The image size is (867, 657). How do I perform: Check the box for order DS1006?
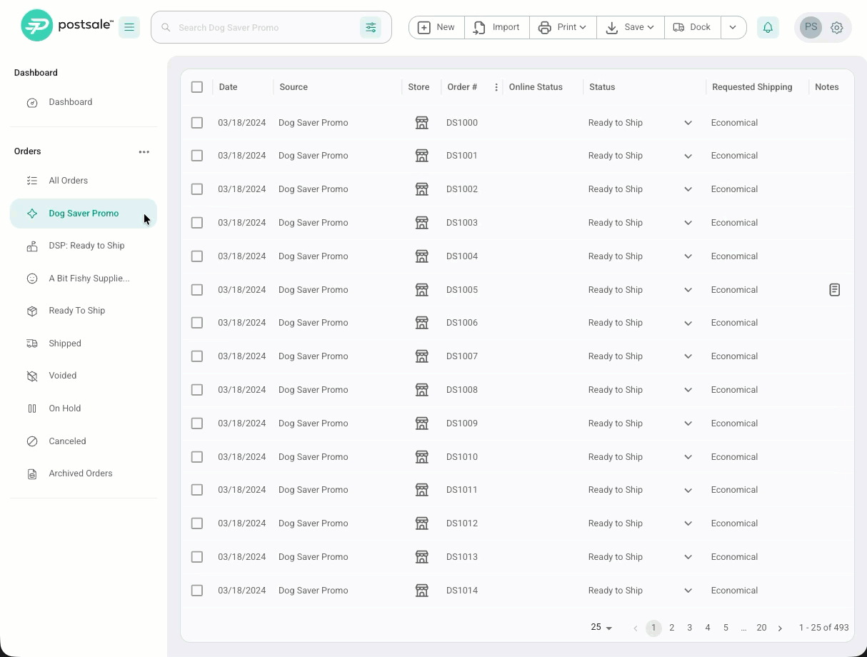pos(197,322)
